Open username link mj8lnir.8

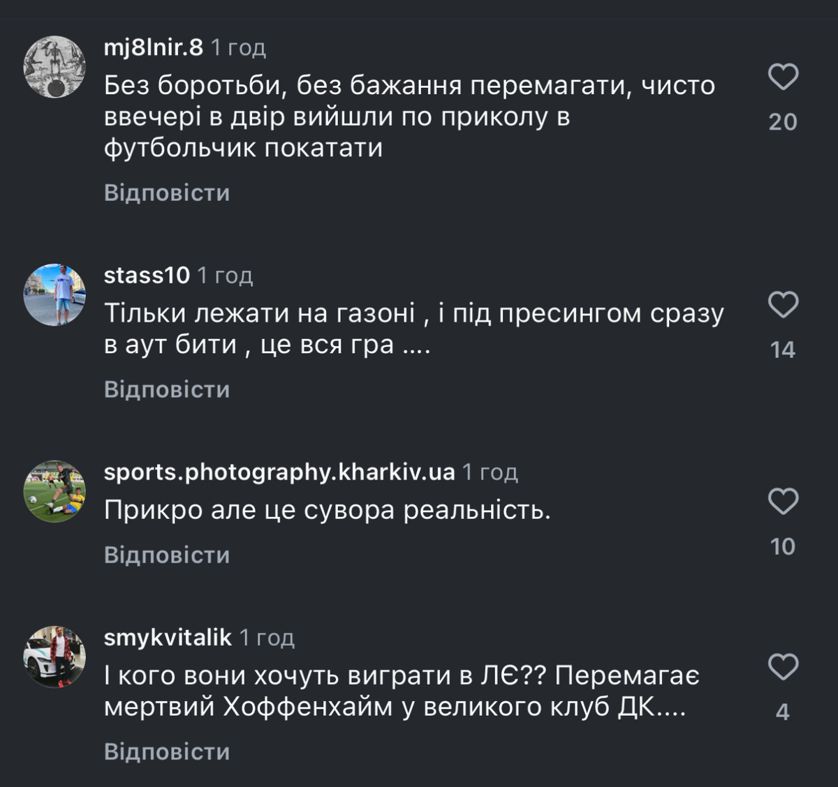[x=153, y=47]
